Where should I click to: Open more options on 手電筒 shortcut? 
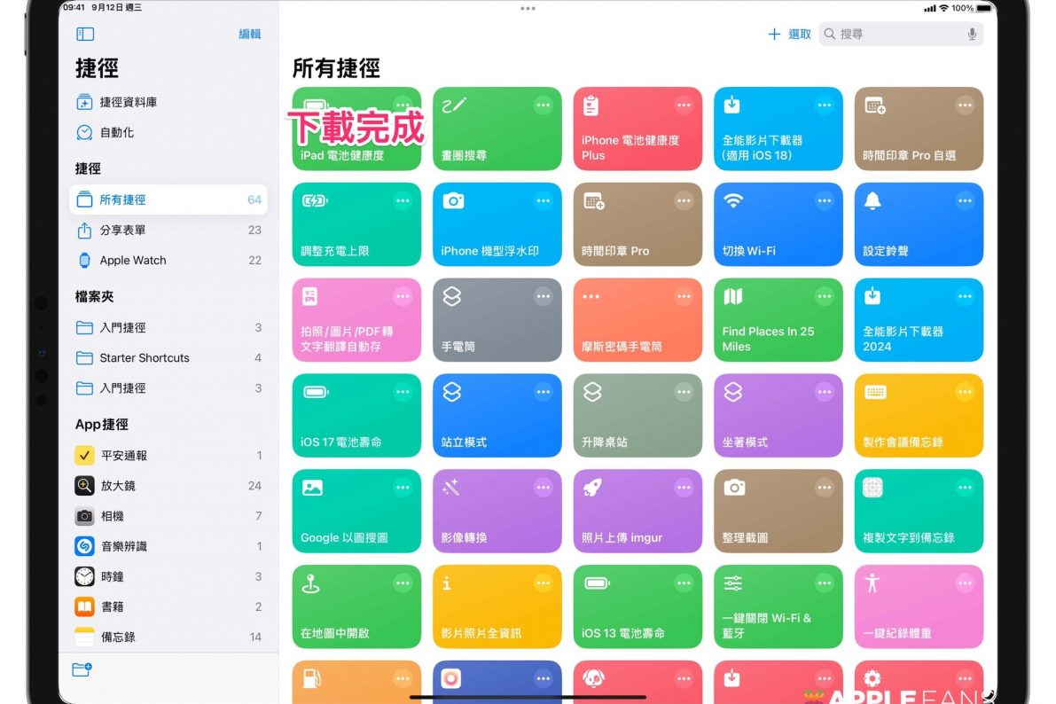543,297
